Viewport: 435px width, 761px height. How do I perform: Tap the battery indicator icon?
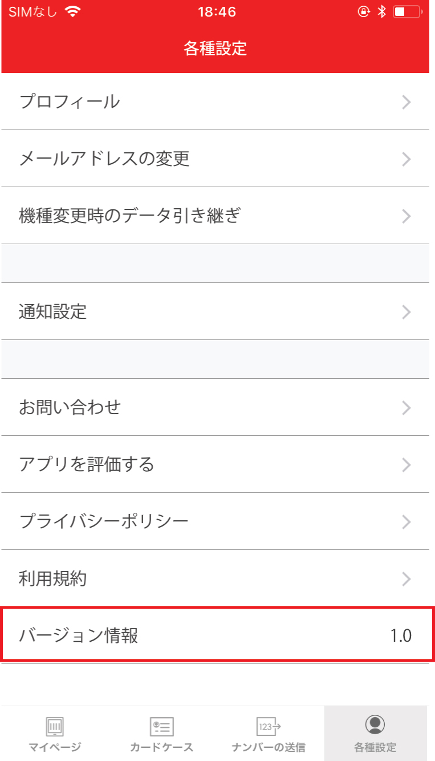point(407,12)
